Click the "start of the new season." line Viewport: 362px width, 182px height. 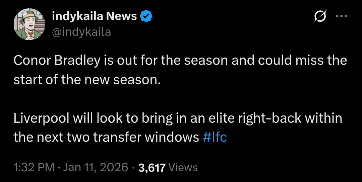tap(85, 80)
